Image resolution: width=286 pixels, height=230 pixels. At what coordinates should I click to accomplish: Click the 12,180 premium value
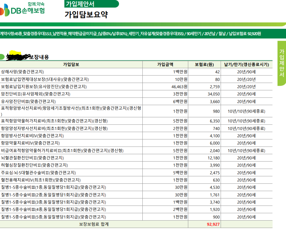pos(213,158)
